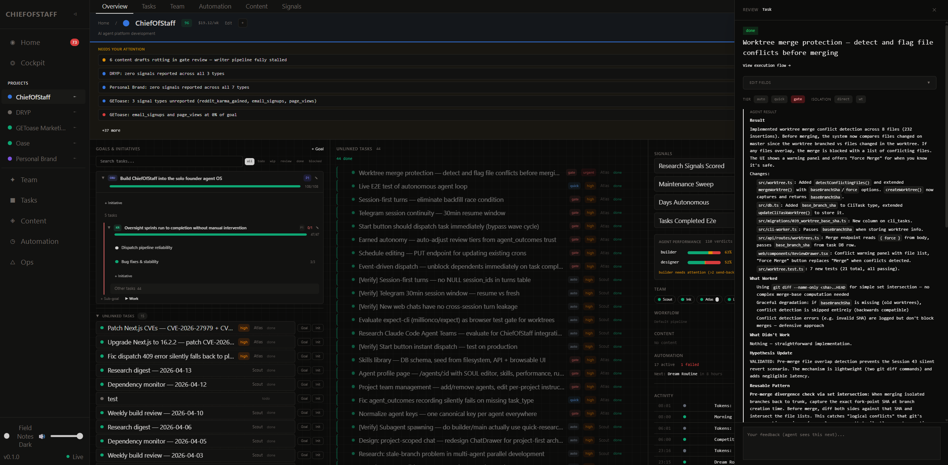The image size is (948, 465).
Task: Open the Content section in sidebar
Action: [x=33, y=221]
